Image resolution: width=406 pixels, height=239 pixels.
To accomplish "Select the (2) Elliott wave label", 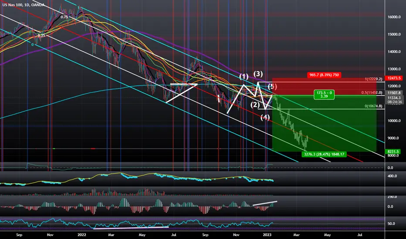I will coord(255,105).
